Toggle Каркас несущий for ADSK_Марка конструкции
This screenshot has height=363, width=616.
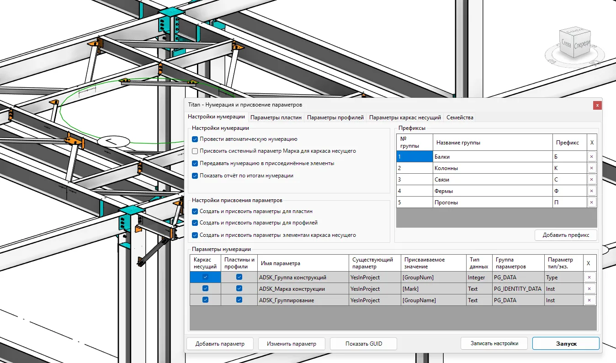tap(205, 289)
